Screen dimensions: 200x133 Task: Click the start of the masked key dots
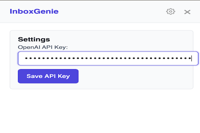point(26,58)
